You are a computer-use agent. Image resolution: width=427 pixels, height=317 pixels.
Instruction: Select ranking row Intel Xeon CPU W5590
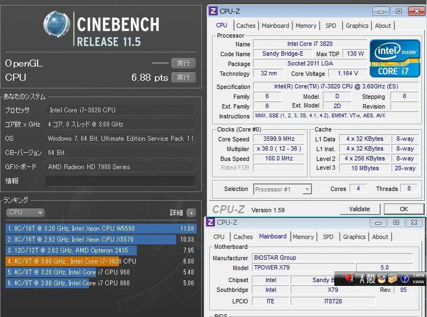[101, 229]
